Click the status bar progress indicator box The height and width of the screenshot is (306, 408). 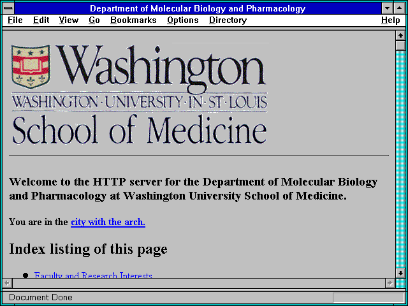coord(368,298)
